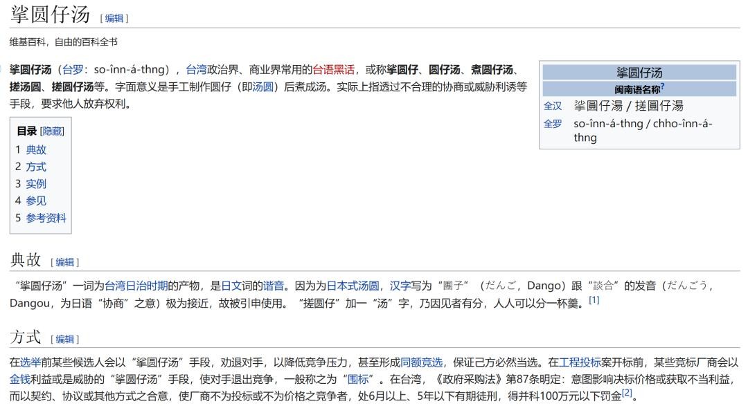Follow the 汤圆 link in the intro
The image size is (748, 406).
263,86
